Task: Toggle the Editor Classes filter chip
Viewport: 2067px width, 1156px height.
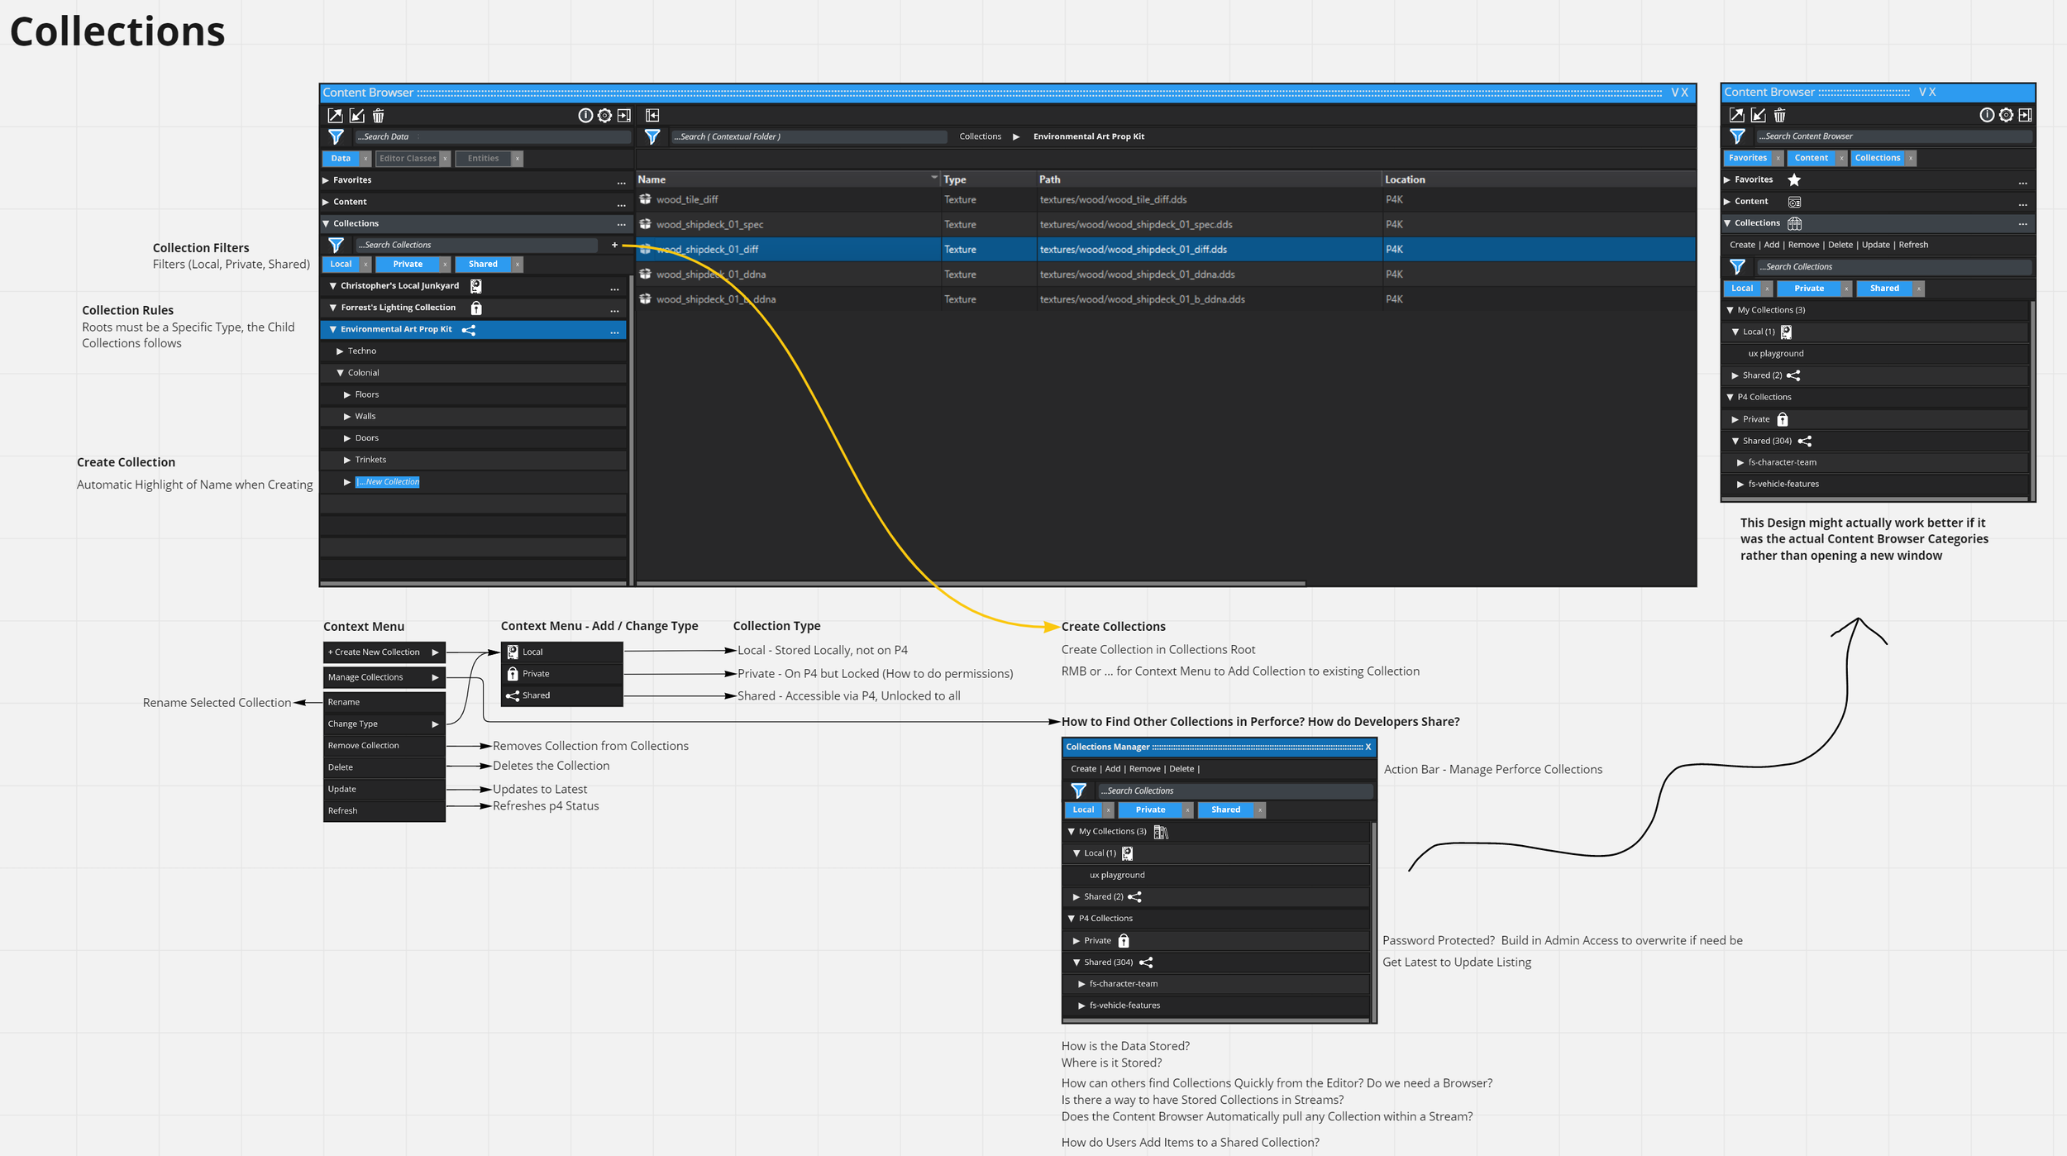Action: 407,159
